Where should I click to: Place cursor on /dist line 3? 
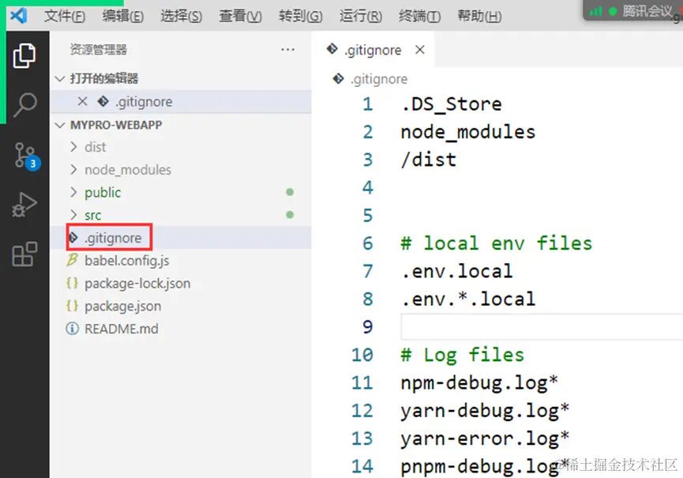point(429,160)
